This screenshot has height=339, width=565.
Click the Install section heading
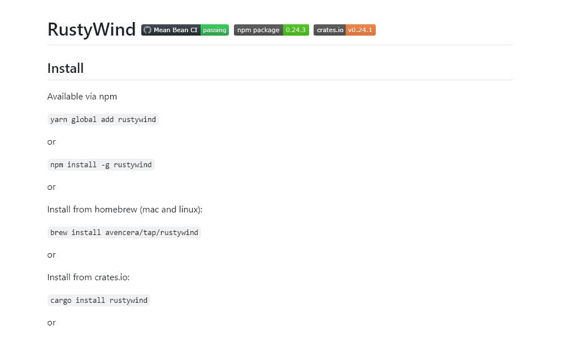(x=66, y=68)
